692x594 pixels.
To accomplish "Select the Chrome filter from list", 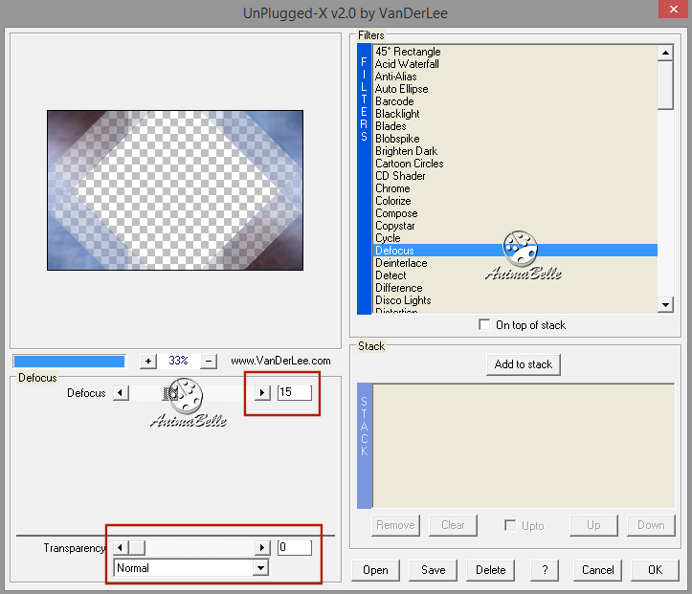I will pyautogui.click(x=392, y=188).
